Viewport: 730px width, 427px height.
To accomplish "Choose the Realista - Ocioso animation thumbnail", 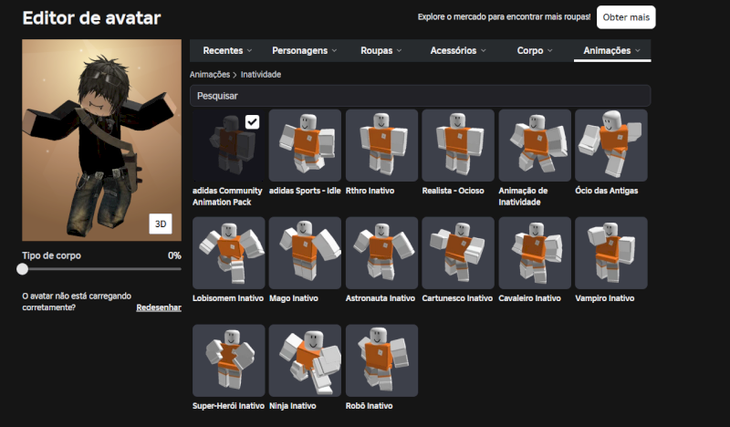I will pyautogui.click(x=458, y=145).
